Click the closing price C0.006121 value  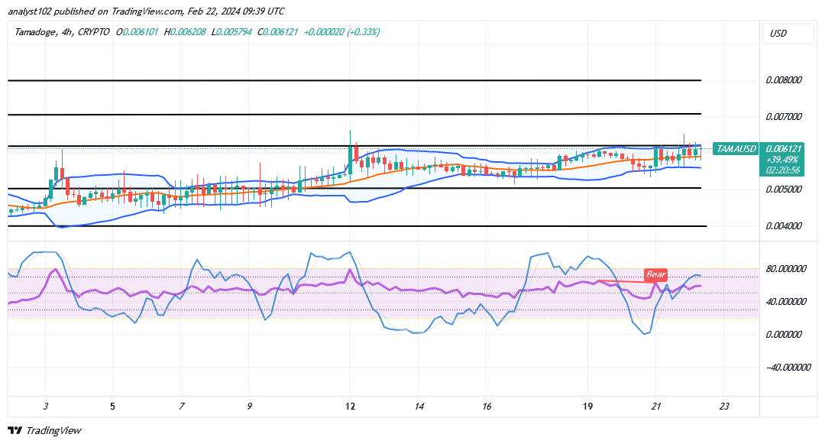tap(278, 32)
